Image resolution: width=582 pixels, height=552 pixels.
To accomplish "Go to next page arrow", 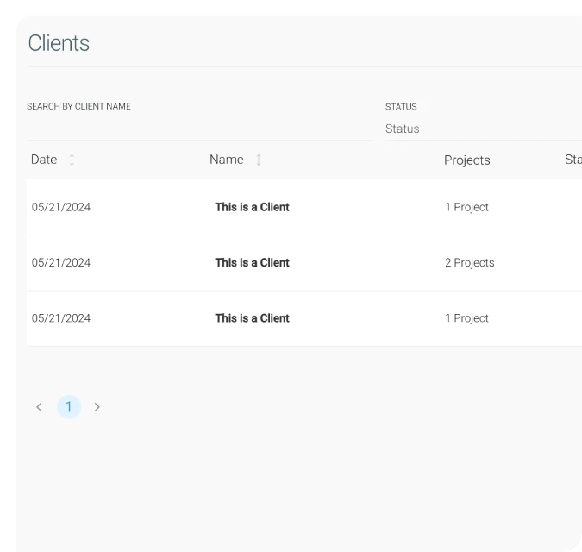I will click(97, 407).
